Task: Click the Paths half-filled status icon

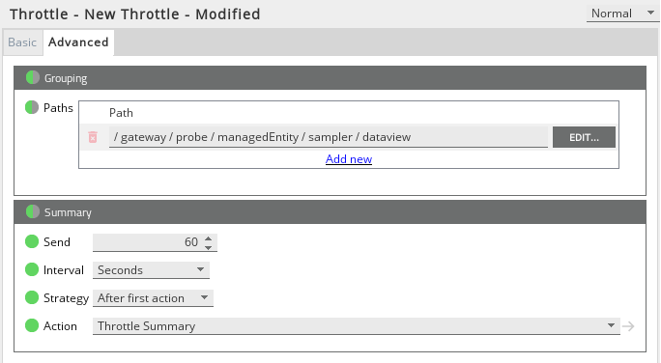Action: [x=32, y=107]
